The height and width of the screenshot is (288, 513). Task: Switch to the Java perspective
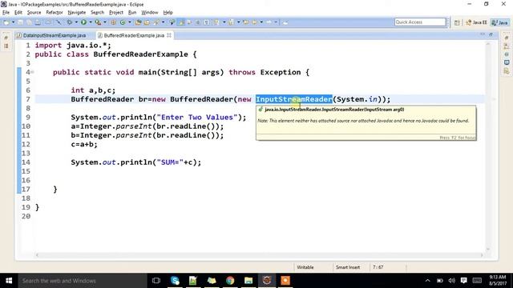coord(500,22)
